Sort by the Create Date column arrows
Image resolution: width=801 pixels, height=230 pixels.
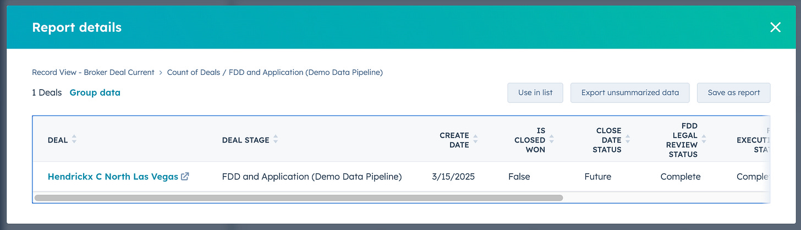tap(475, 140)
